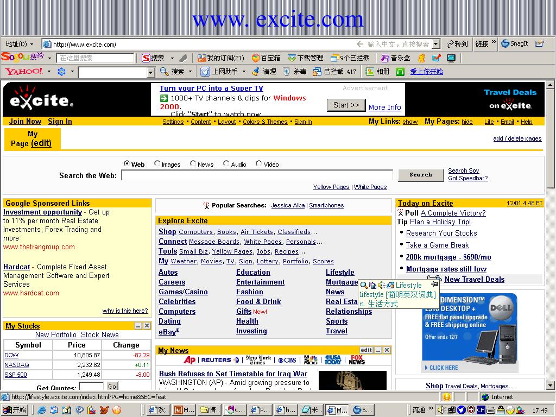Screen dimensions: 556x417
Task: Select the Audio search radio button
Action: pos(226,163)
